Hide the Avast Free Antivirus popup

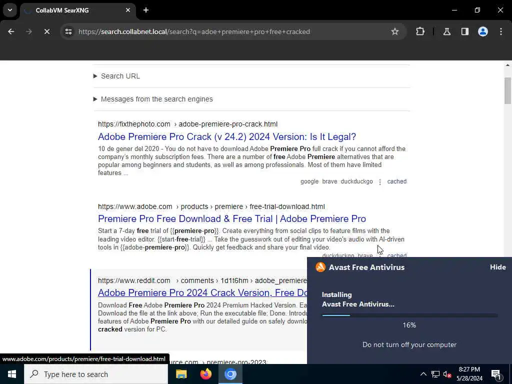[x=497, y=267]
